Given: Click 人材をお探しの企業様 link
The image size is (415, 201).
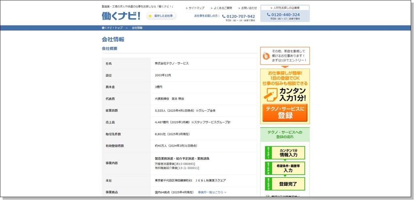Looking at the screenshot, I should coord(285,8).
